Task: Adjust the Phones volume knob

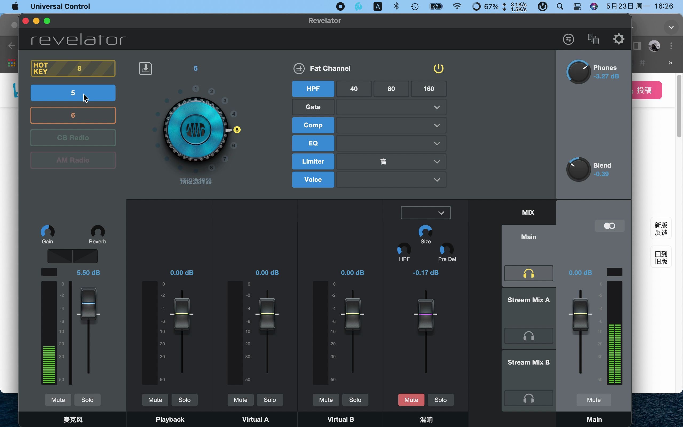Action: pos(578,72)
